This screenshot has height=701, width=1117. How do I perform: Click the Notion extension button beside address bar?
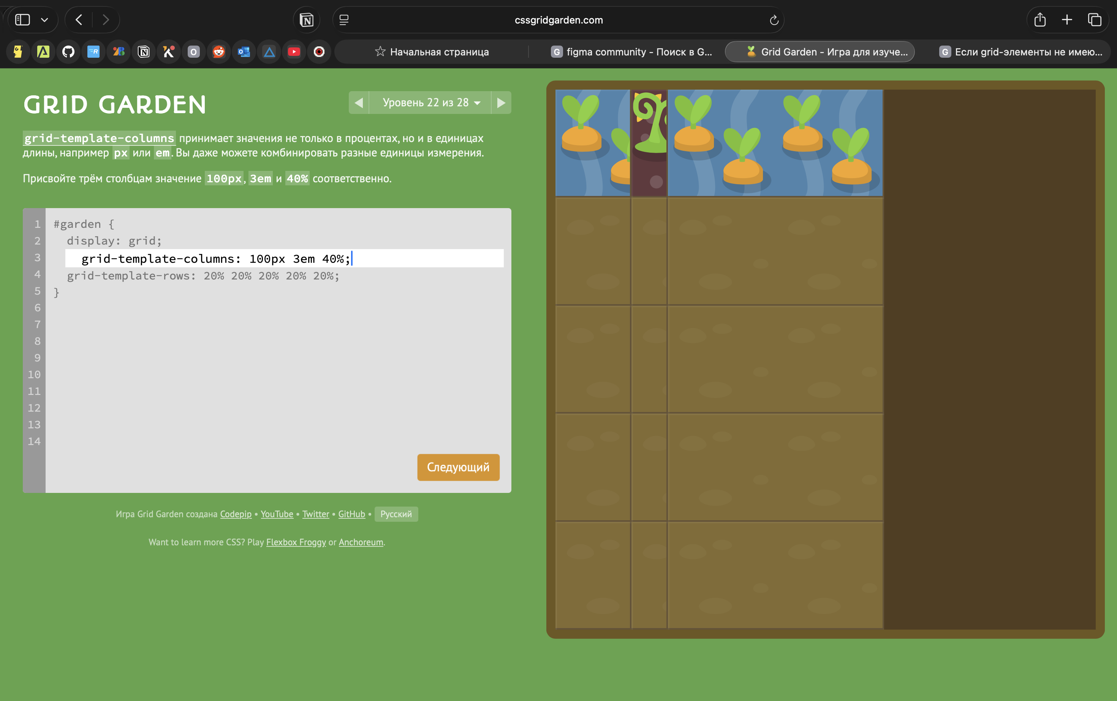[307, 20]
